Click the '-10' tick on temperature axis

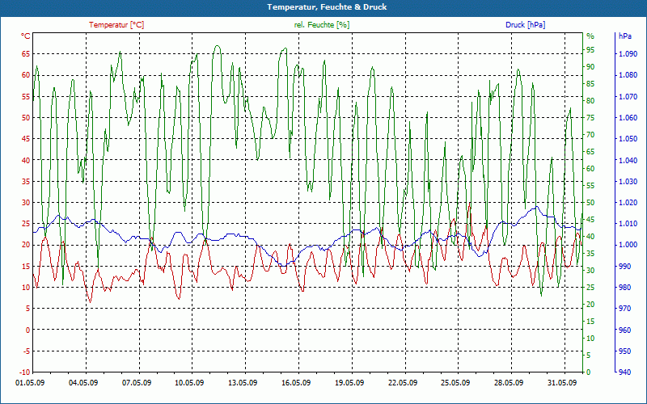pos(25,372)
